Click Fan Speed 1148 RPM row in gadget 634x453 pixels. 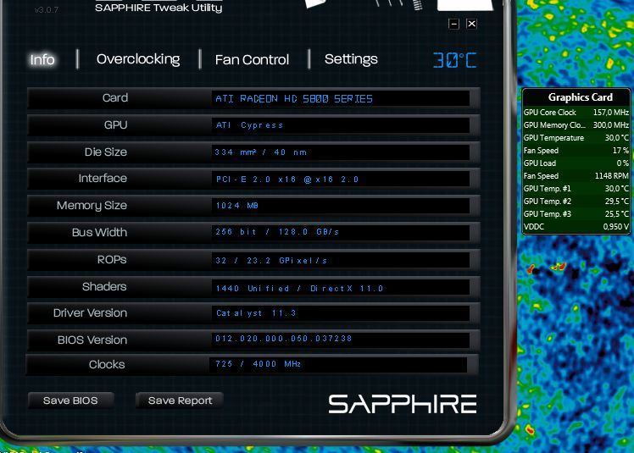click(x=576, y=176)
